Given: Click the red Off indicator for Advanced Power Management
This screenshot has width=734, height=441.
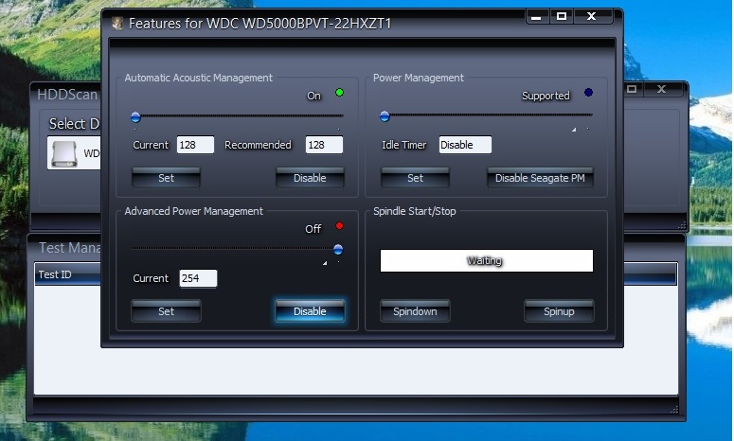Looking at the screenshot, I should 339,226.
